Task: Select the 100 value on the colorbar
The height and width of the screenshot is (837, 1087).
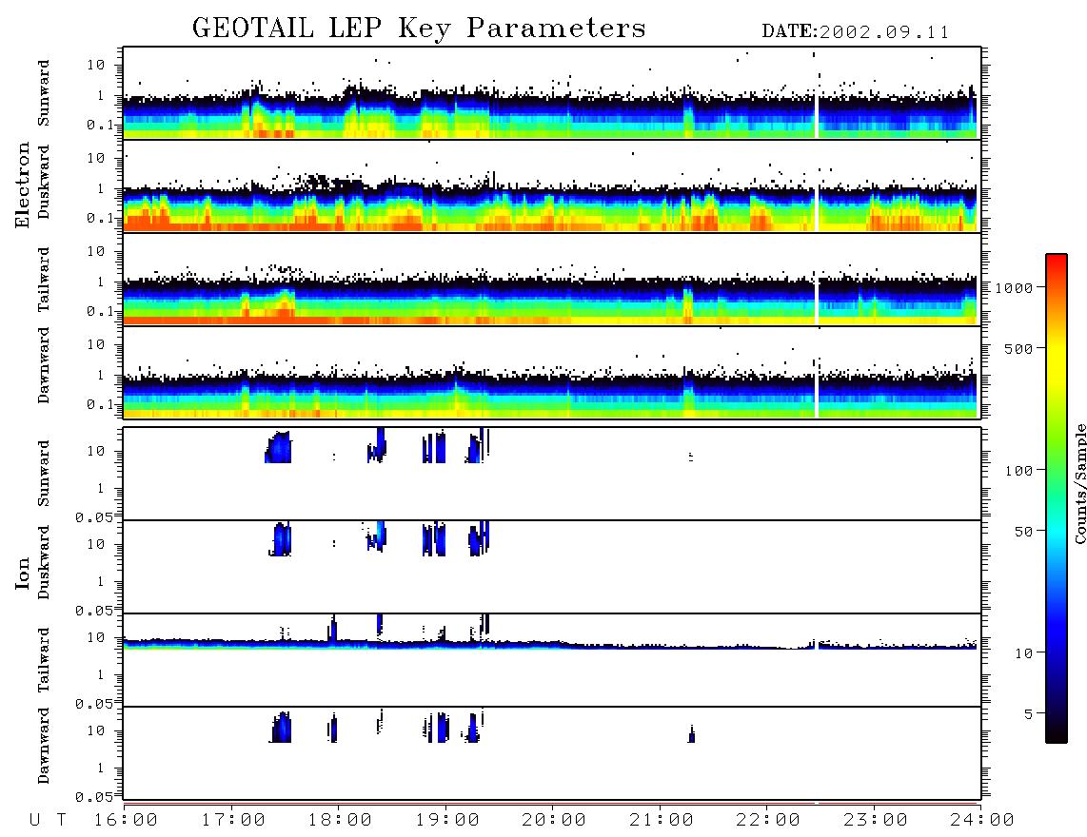Action: point(1019,471)
